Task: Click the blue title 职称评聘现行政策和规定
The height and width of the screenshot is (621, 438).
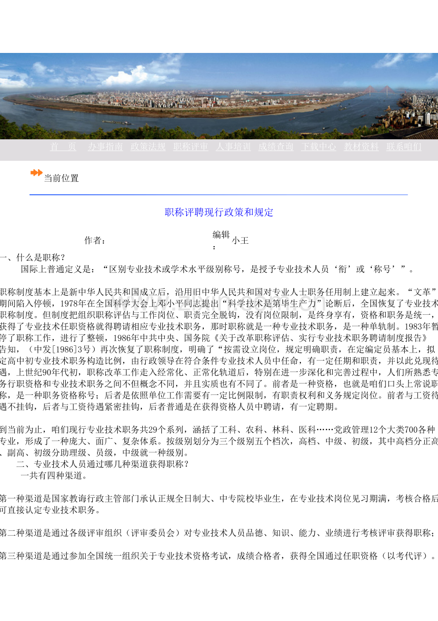Action: 219,213
